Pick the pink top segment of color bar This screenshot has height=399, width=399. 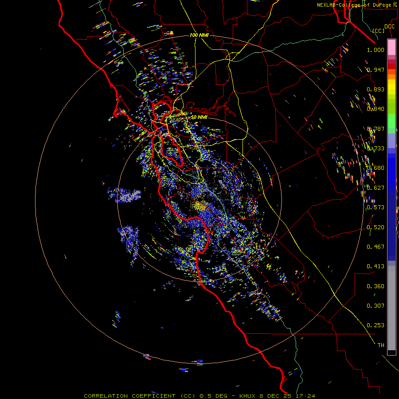(x=391, y=47)
